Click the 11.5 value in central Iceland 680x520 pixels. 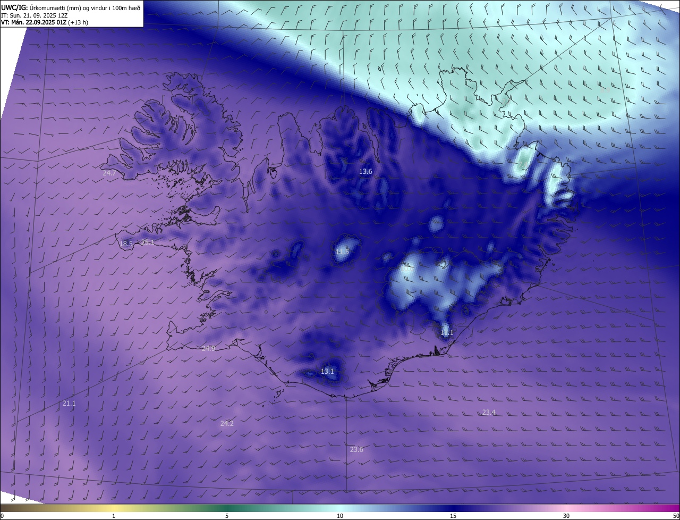(342, 251)
